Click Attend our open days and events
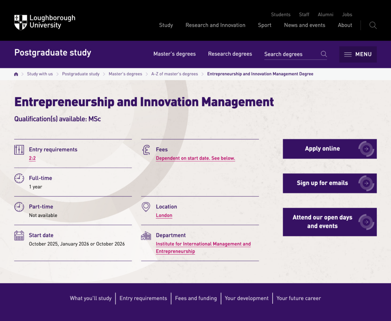This screenshot has height=321, width=391. click(x=330, y=222)
